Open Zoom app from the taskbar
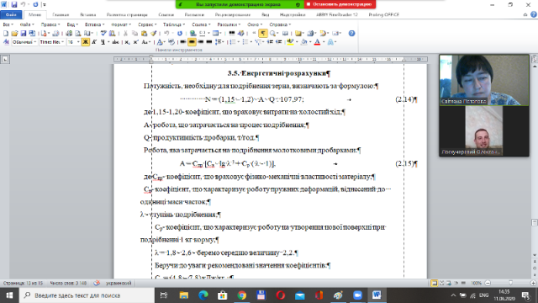The width and height of the screenshot is (538, 303). (x=357, y=295)
